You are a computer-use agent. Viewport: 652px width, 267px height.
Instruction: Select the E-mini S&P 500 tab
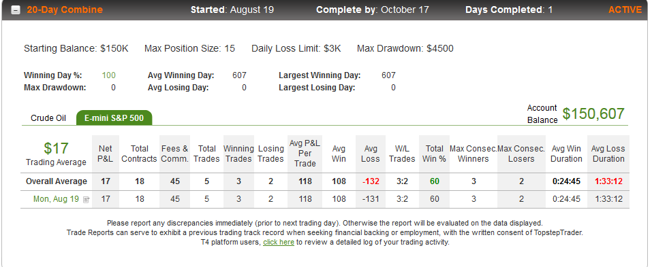click(x=114, y=118)
